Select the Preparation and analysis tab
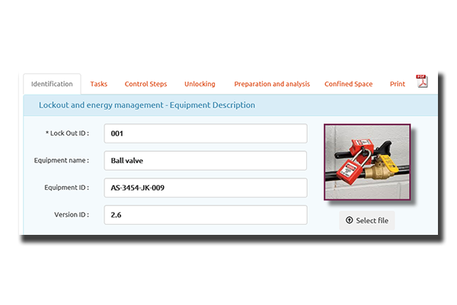Screen dimensions: 457x305 (271, 84)
